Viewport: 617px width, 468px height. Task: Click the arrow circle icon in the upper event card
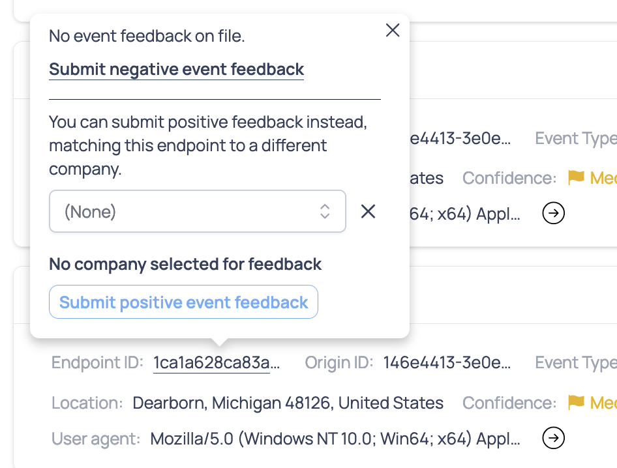point(554,212)
